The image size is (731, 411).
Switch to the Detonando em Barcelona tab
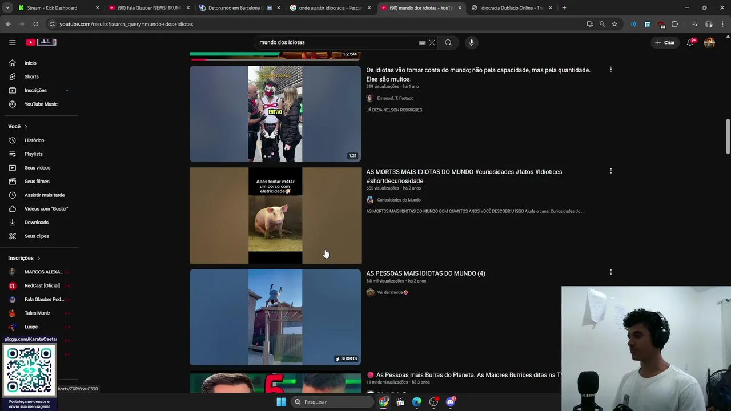point(239,8)
